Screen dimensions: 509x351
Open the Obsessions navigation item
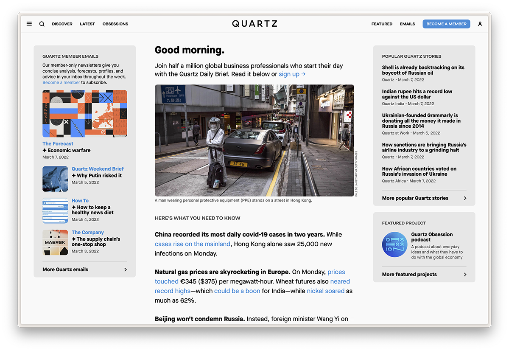(115, 24)
